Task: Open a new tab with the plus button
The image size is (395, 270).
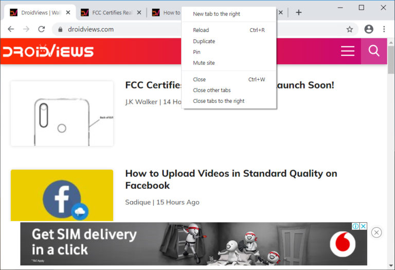Action: click(299, 12)
